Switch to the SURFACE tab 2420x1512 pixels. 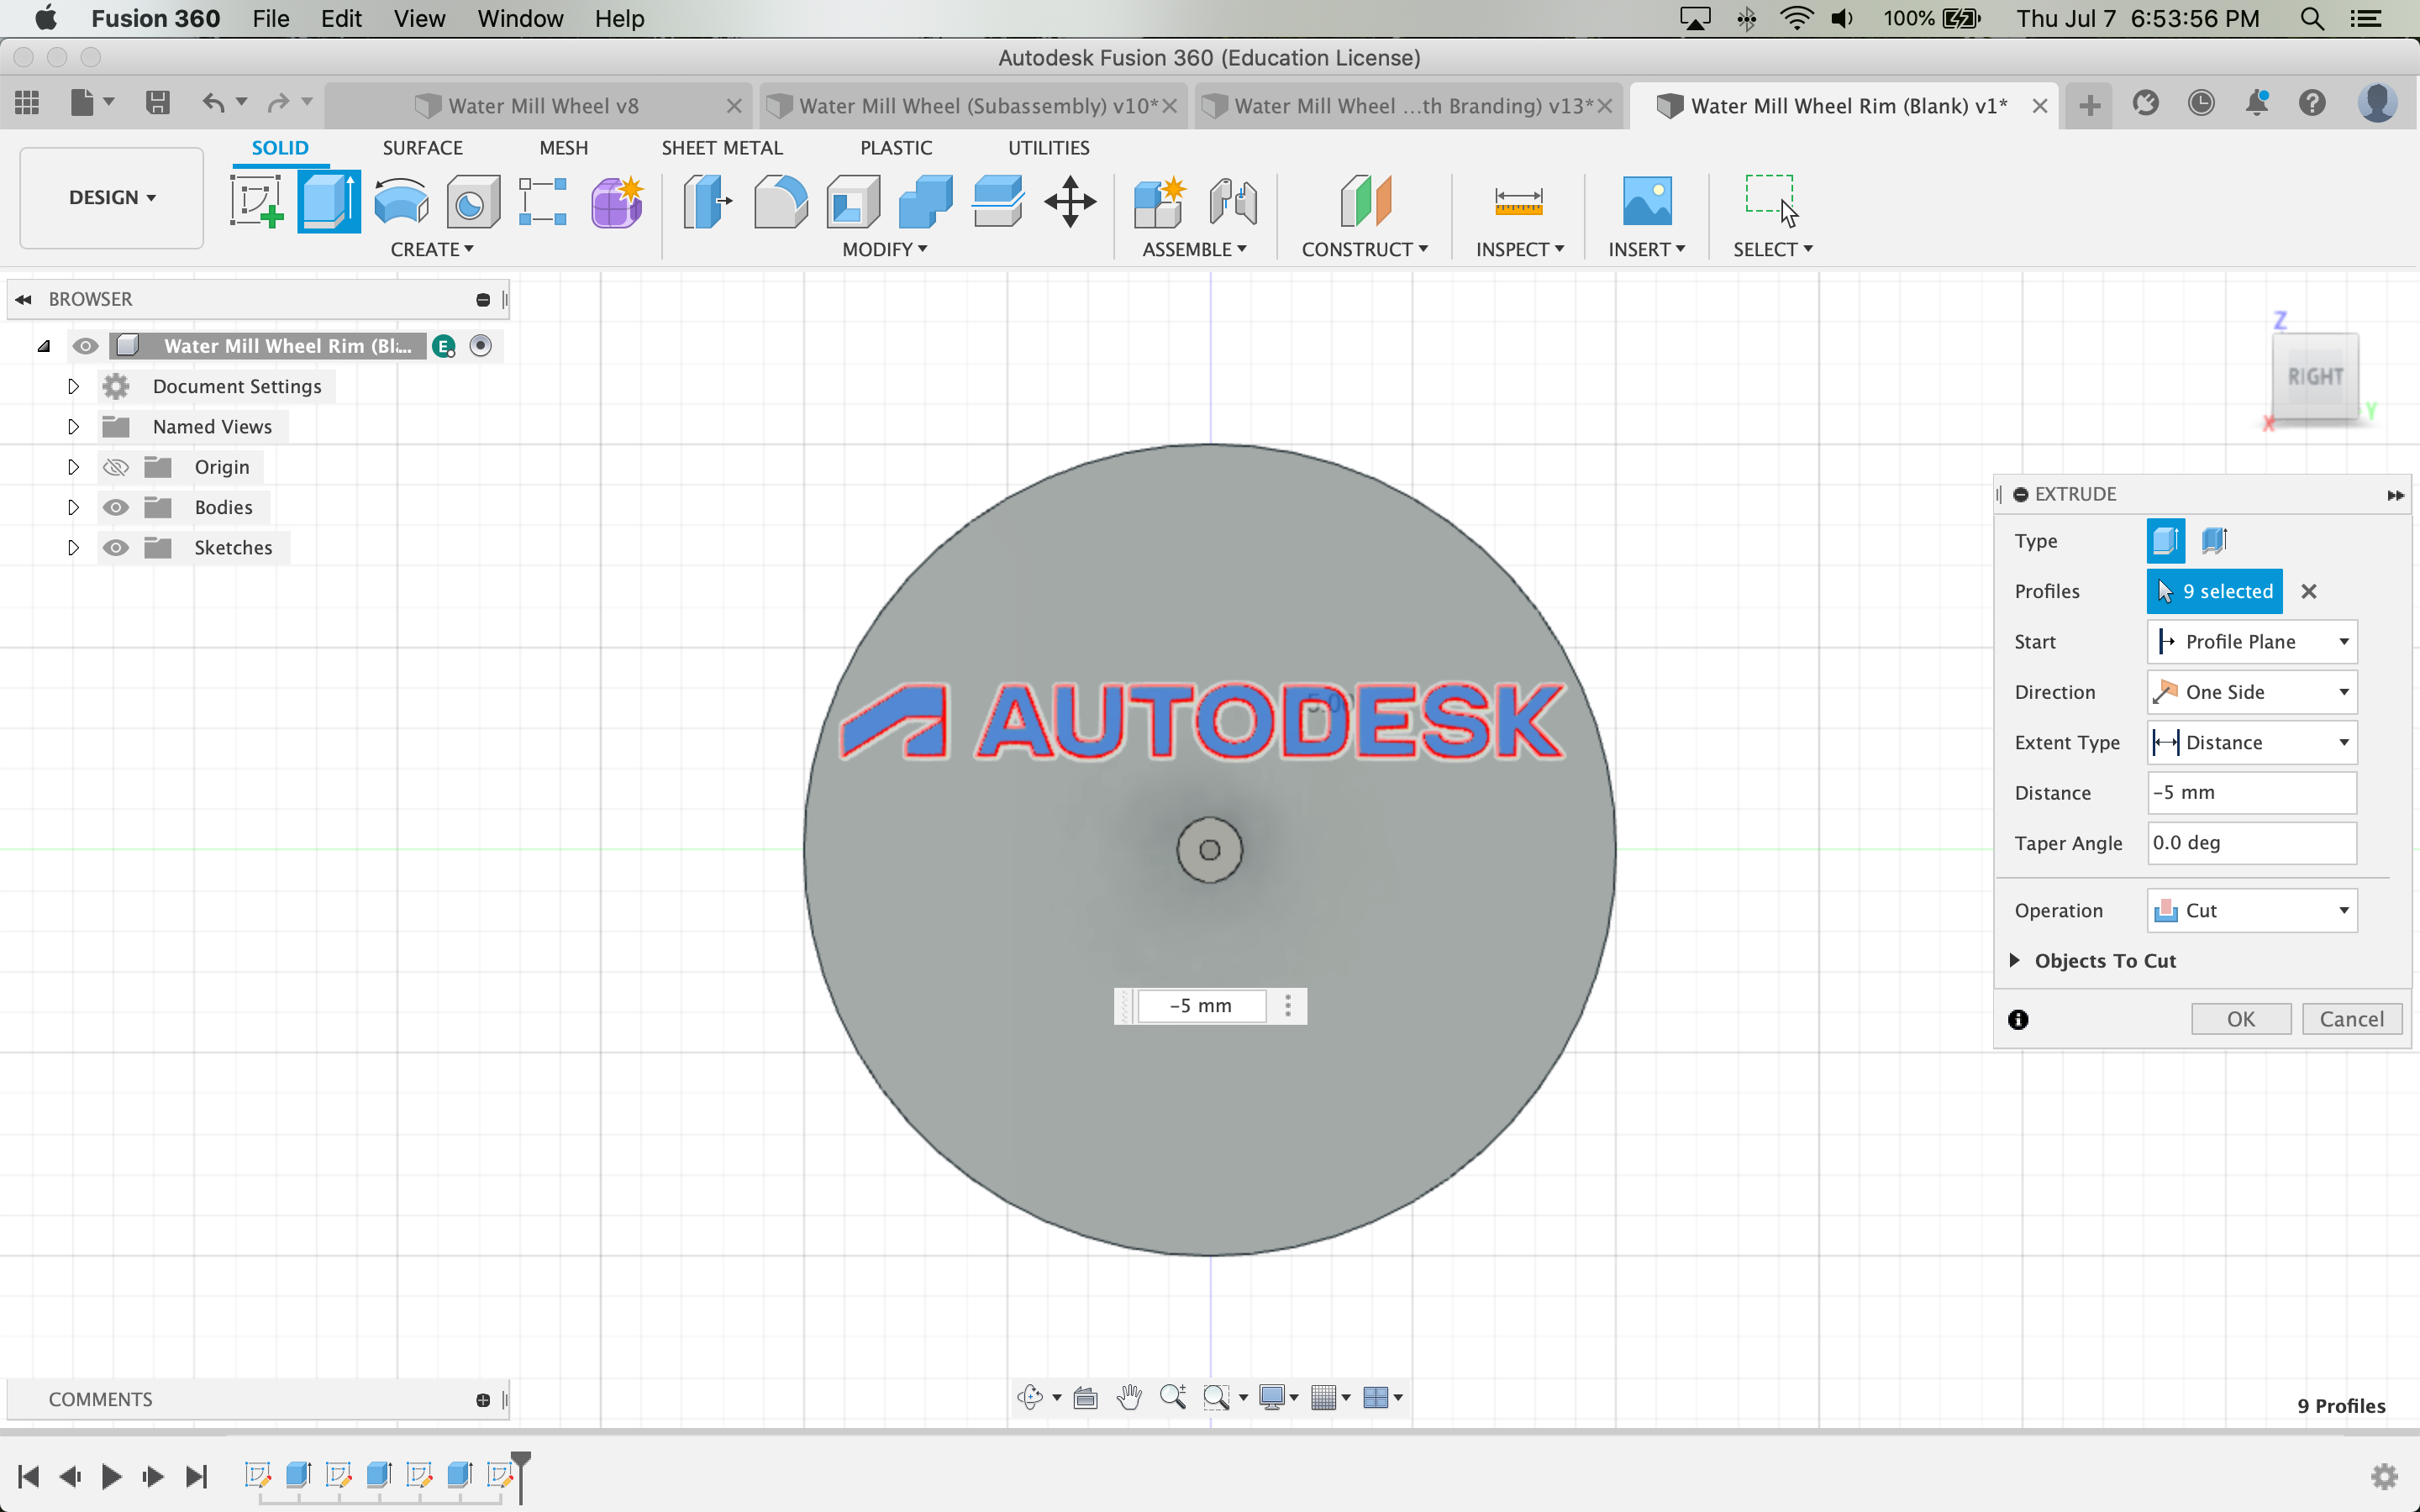422,147
